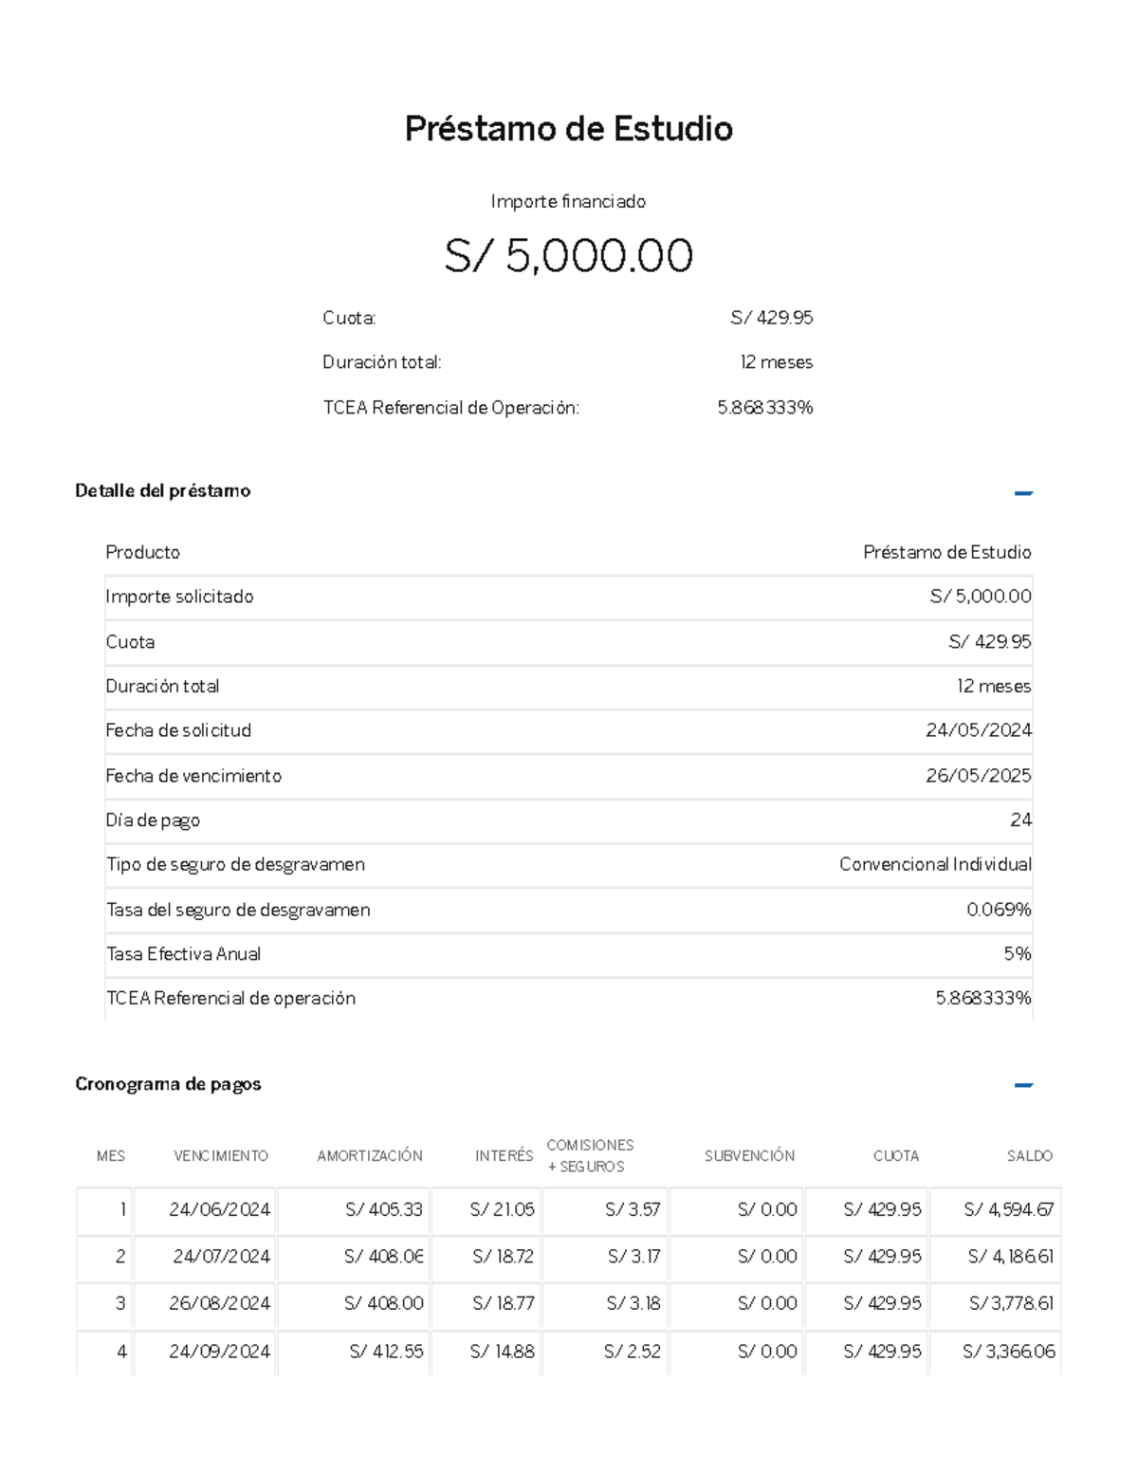Click the commissions value S/ 2.52
The width and height of the screenshot is (1138, 1473).
(x=633, y=1352)
